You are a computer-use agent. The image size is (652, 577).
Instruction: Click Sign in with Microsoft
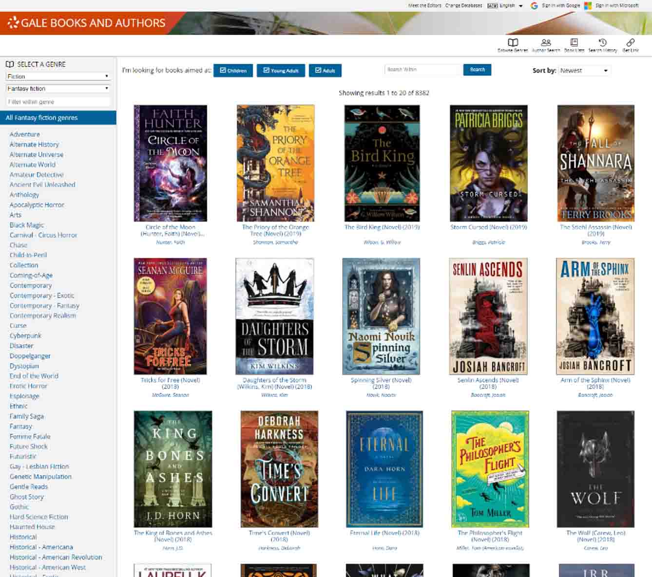[616, 6]
